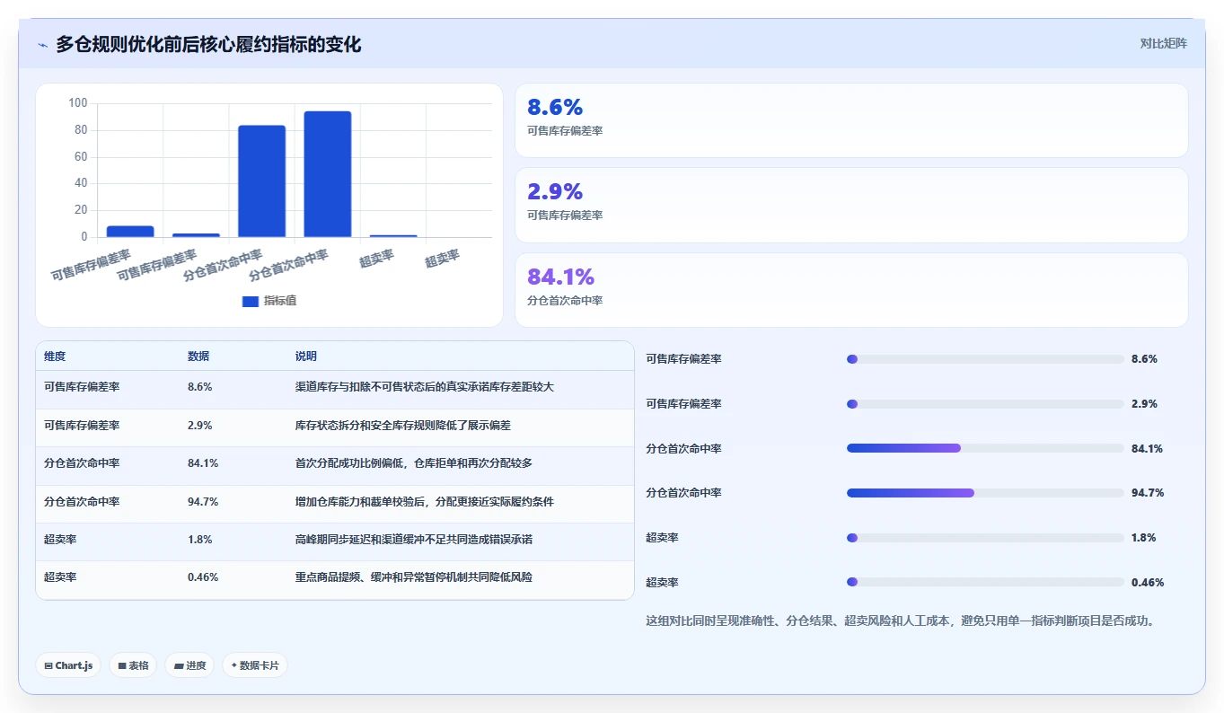The image size is (1224, 713).
Task: Click the progress bar showing 0.46%
Action: pyautogui.click(x=985, y=583)
